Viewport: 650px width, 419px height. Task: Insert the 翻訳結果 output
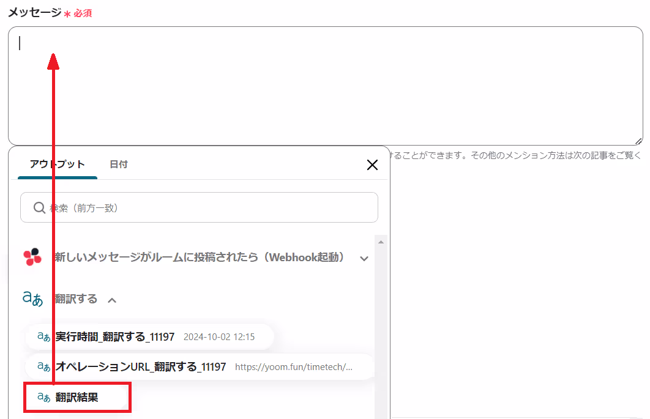(x=77, y=398)
